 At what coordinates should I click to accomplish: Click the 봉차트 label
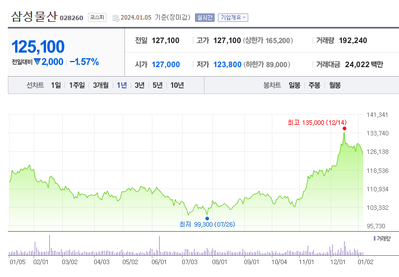click(272, 85)
